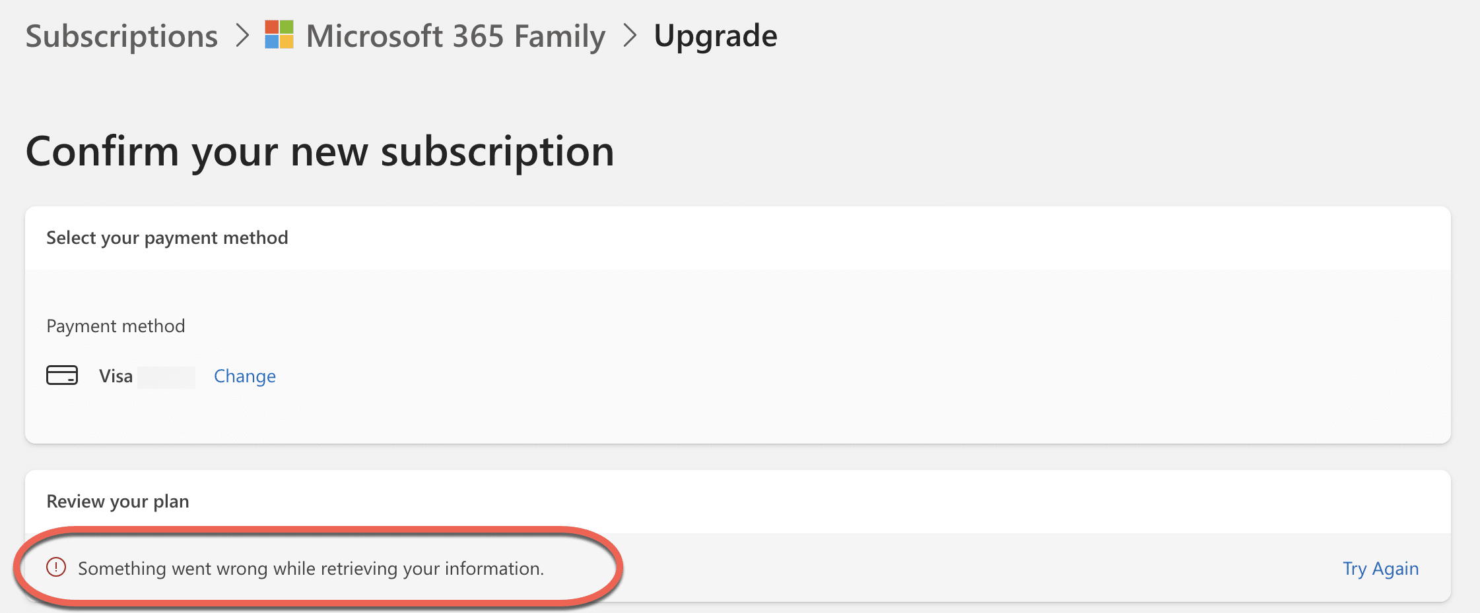This screenshot has width=1480, height=613.
Task: Click the Microsoft four-color logo icon
Action: tap(279, 35)
